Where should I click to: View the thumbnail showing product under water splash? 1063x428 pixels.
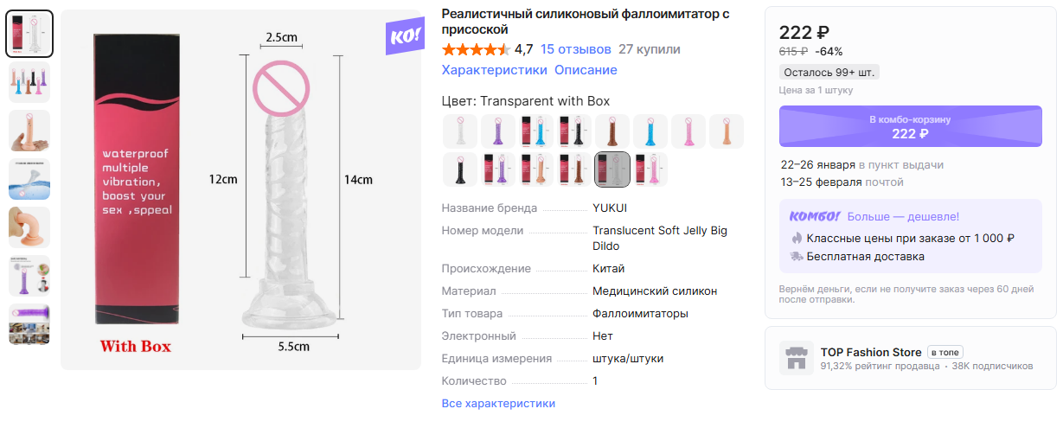tap(30, 179)
